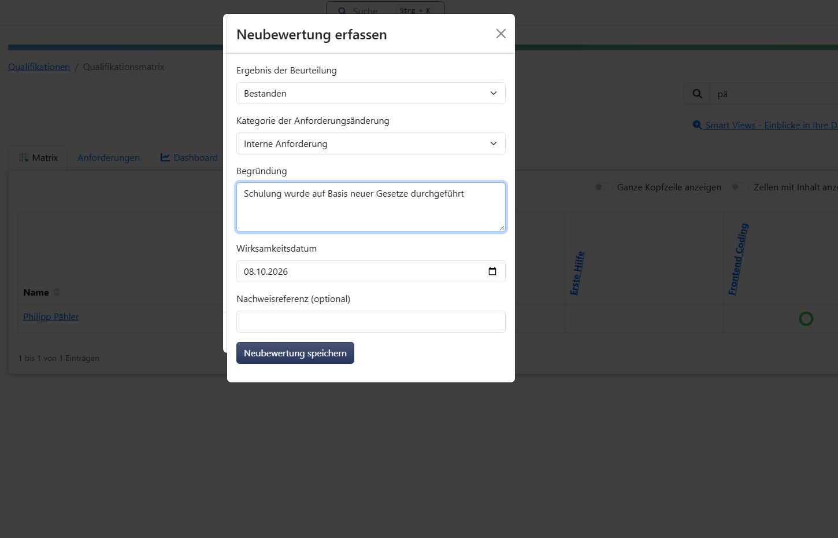Save with Neubewertung speichern button

pyautogui.click(x=295, y=353)
